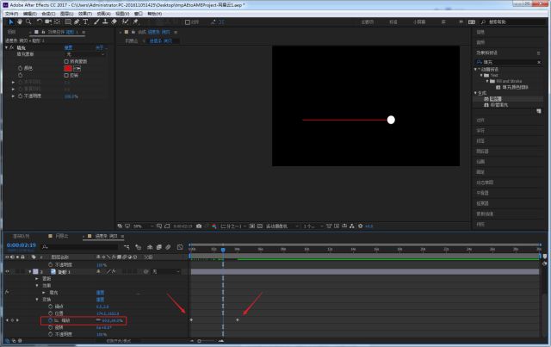The image size is (551, 347).
Task: Toggle the Scale property stopwatch in timeline
Action: tap(50, 320)
